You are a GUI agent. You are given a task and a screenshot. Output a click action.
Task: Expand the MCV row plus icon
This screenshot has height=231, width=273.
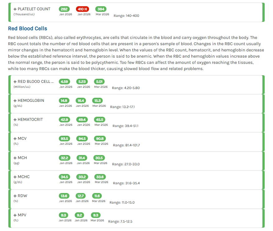[15, 139]
